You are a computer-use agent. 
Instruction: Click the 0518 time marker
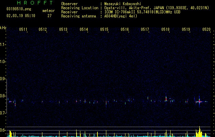tap(165, 29)
